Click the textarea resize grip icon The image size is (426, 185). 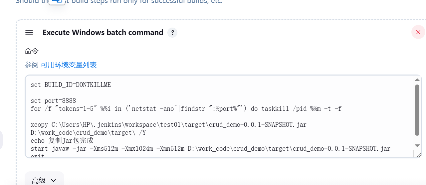[x=417, y=154]
